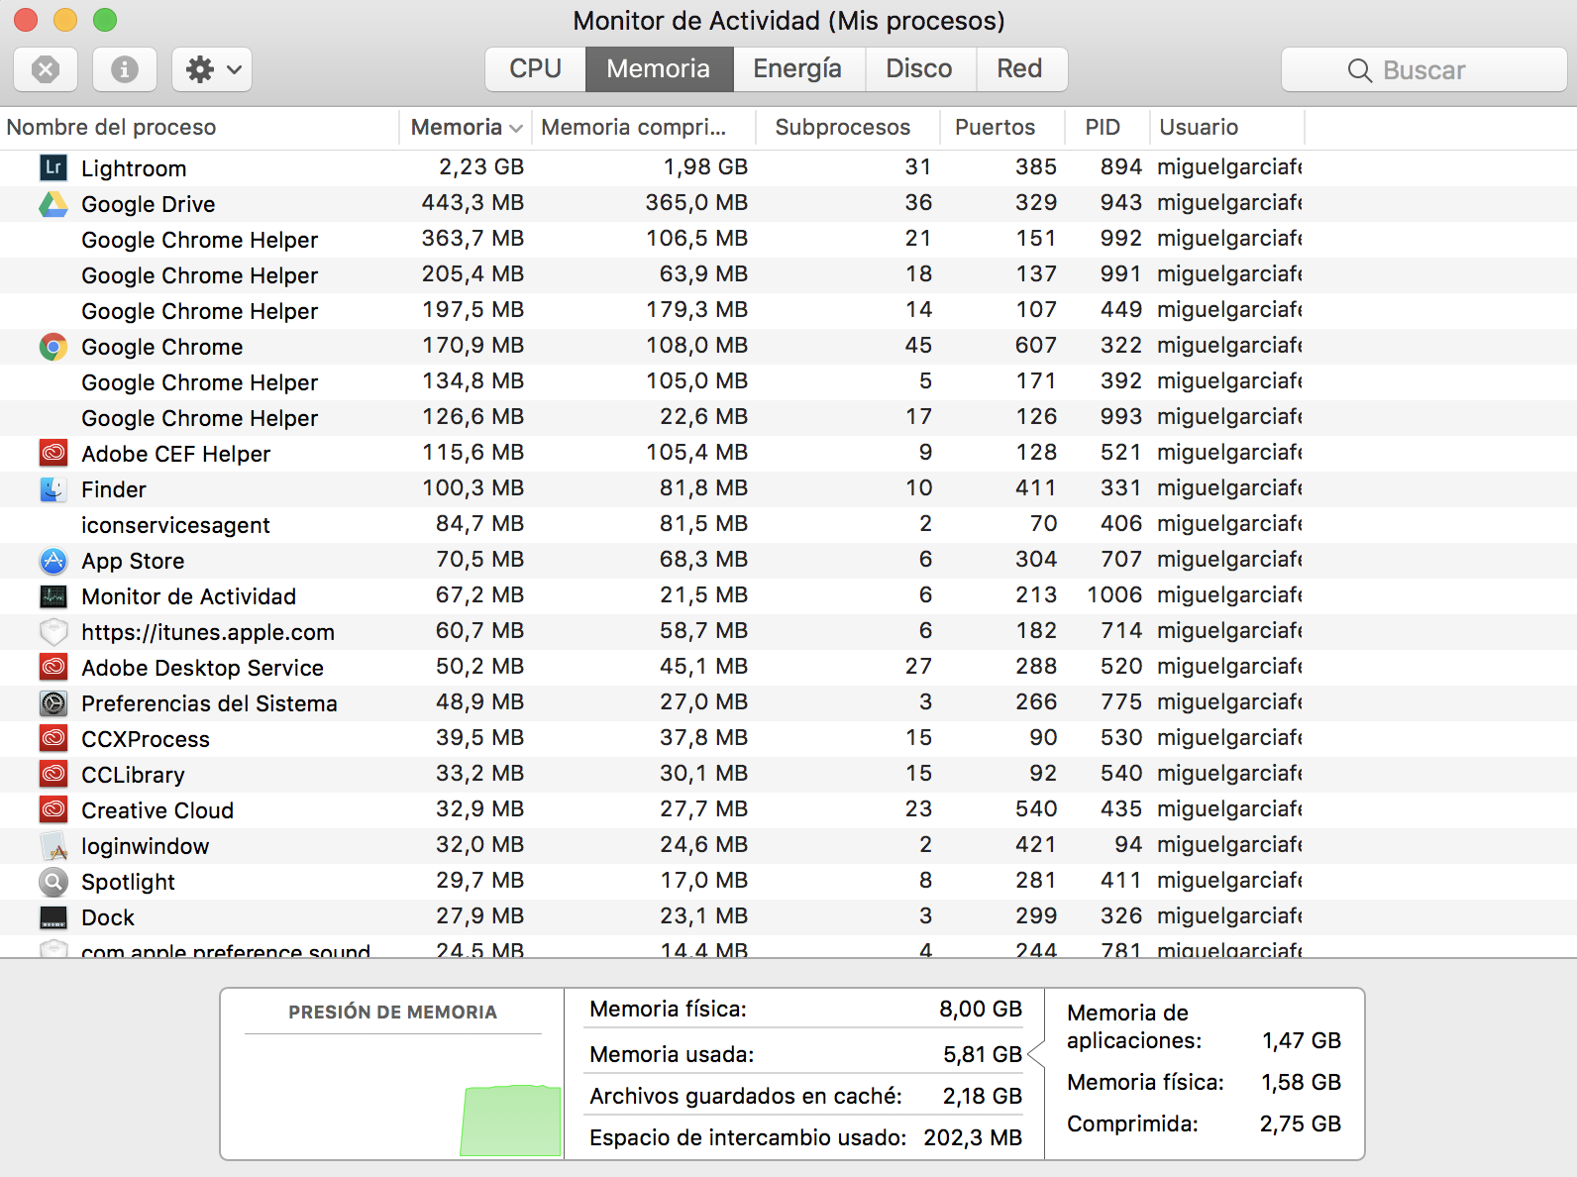Click the Preferencias del Sistema gear icon

(53, 703)
